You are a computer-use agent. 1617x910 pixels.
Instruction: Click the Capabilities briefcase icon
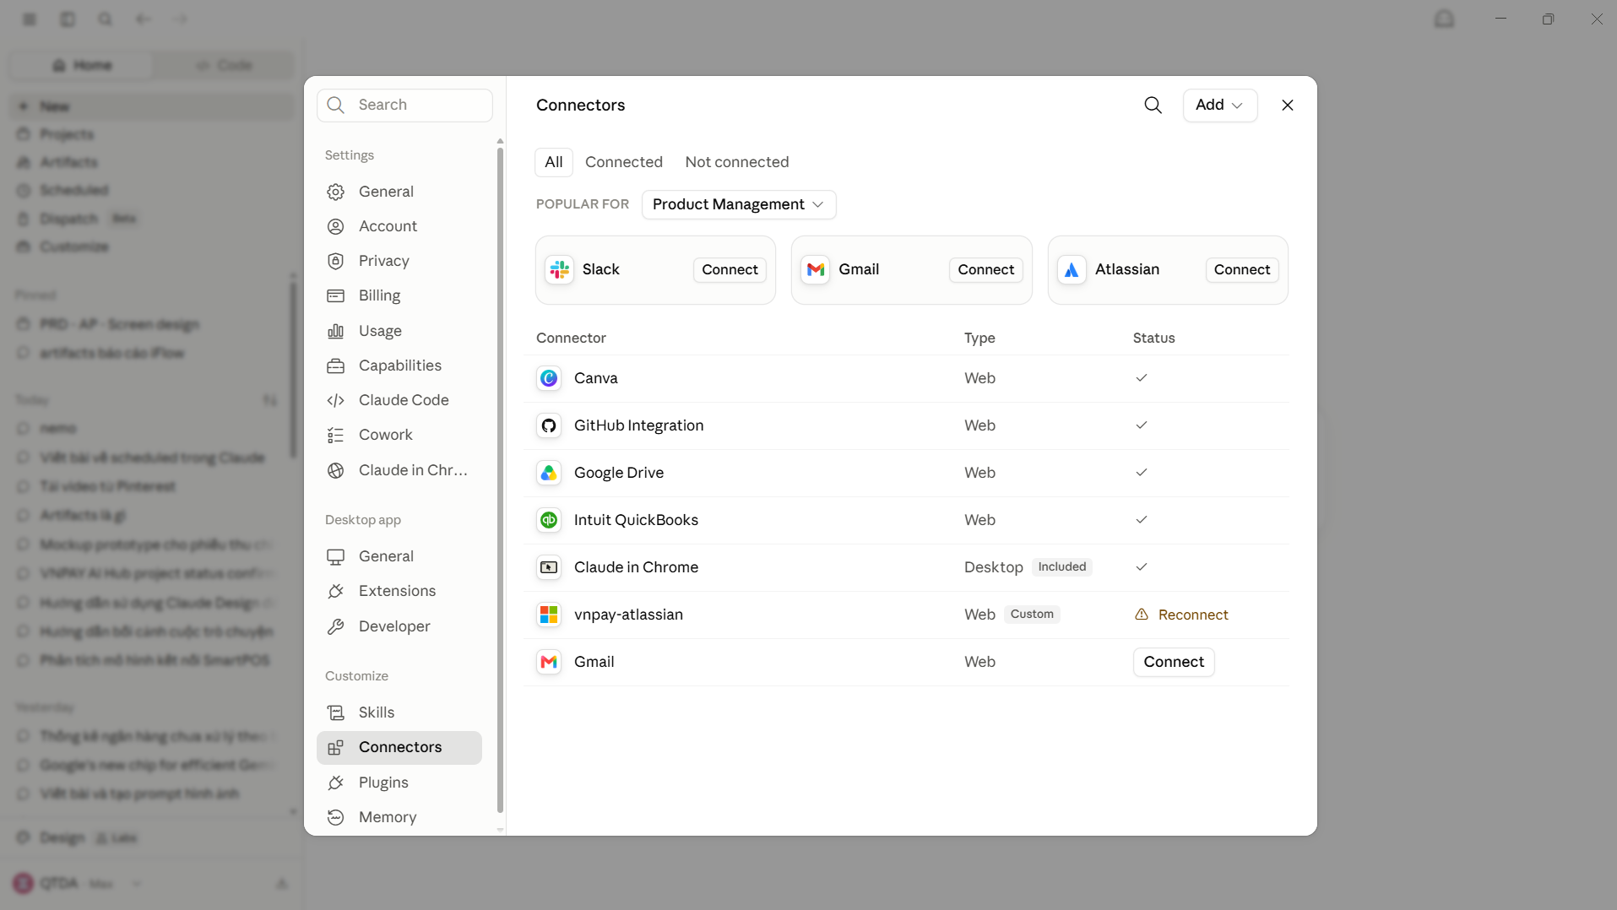335,366
